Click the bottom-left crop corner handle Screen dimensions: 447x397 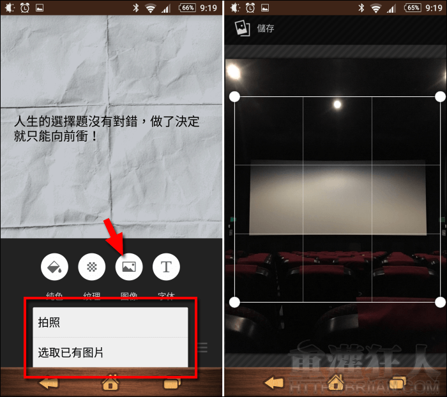(234, 302)
